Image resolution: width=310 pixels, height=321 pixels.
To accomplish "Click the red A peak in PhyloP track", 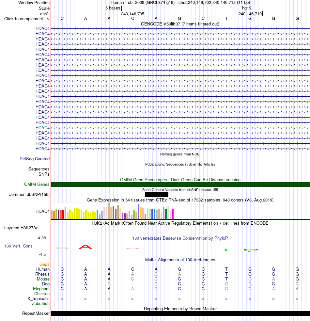I will tap(85, 247).
